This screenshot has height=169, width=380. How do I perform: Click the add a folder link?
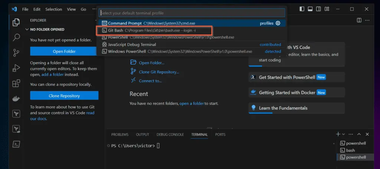pos(53,75)
